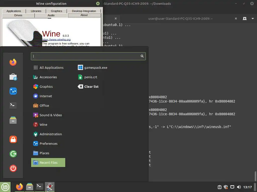
Task: Open Files from the taskbar
Action: [x=30, y=187]
